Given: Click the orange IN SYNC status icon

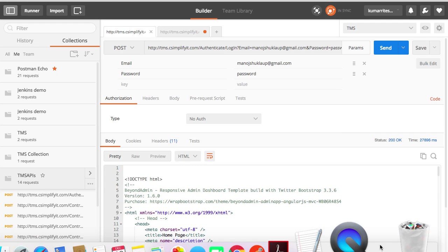Looking at the screenshot, I should coord(331,11).
